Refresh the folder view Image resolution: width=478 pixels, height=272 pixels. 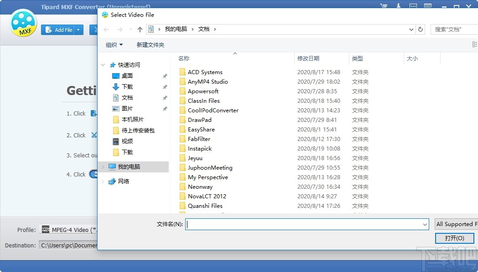pos(421,29)
